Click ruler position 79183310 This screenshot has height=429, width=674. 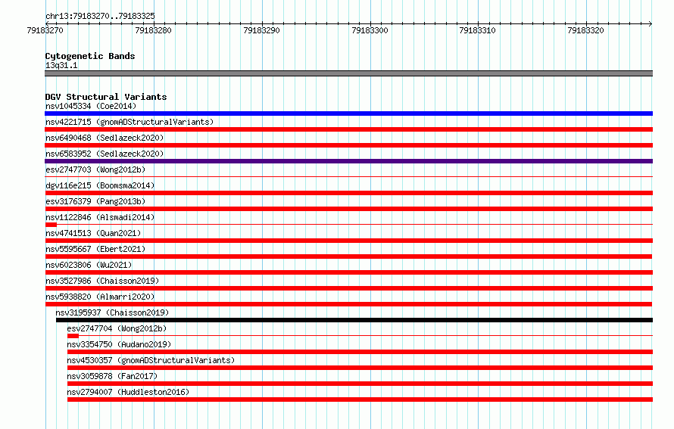478,30
